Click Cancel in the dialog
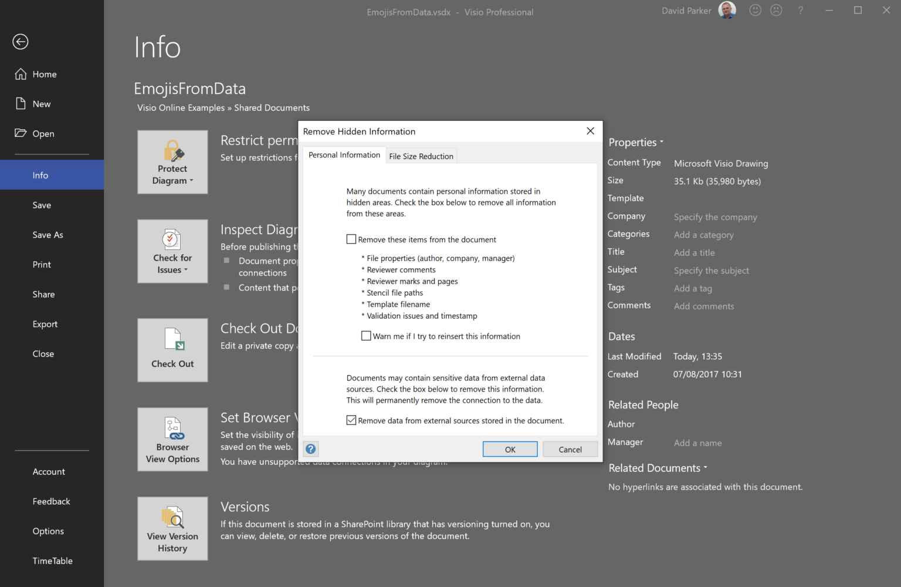The height and width of the screenshot is (587, 901). (570, 450)
